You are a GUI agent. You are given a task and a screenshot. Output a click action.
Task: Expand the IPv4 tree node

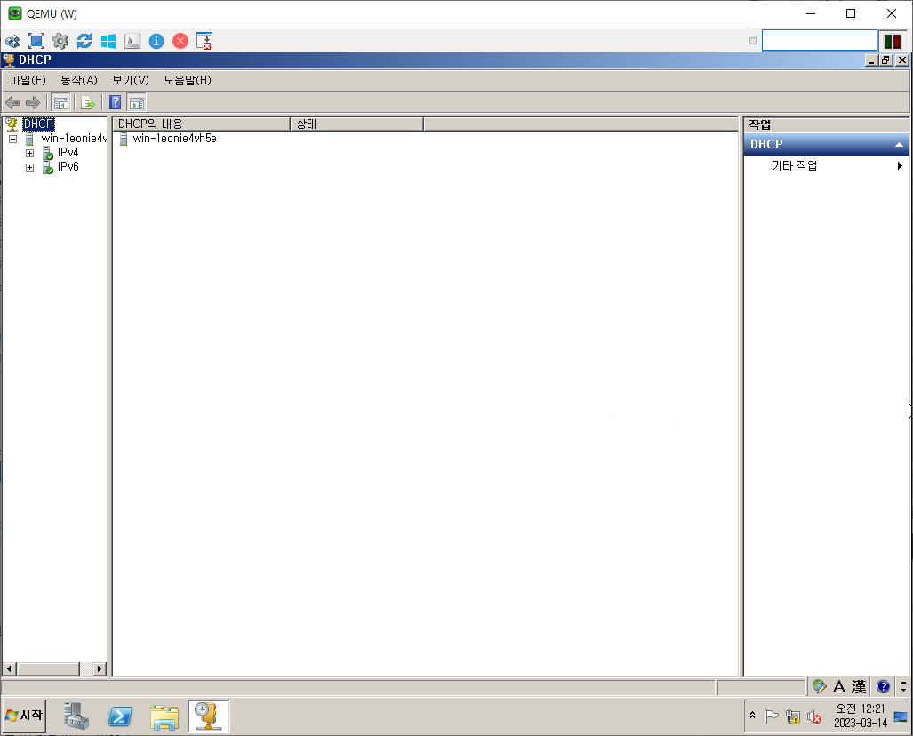click(x=29, y=153)
